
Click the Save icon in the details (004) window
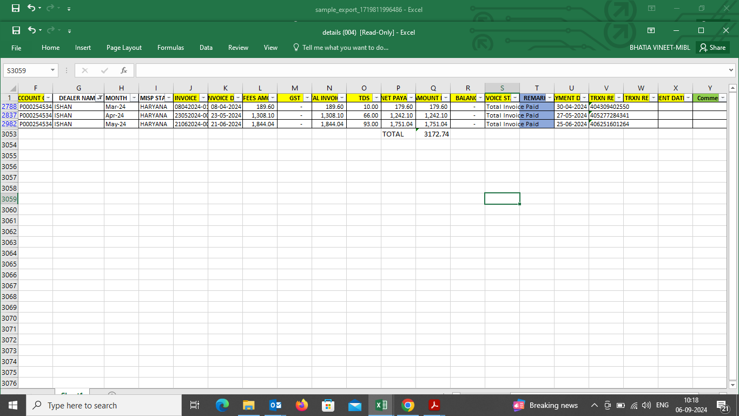16,30
